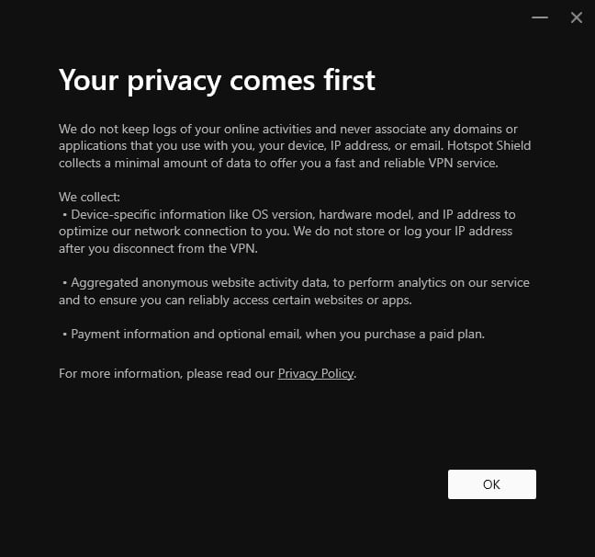Click the bullet marker before 'Aggregated anonymous'
Image resolution: width=595 pixels, height=557 pixels.
click(x=65, y=283)
